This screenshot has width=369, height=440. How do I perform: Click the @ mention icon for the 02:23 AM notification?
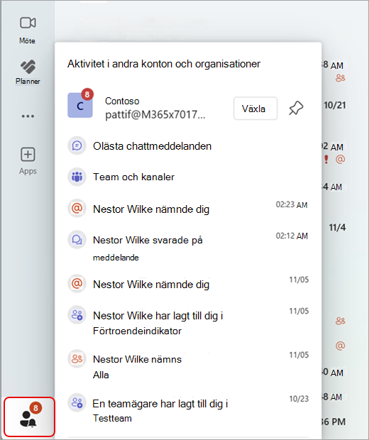coord(77,209)
